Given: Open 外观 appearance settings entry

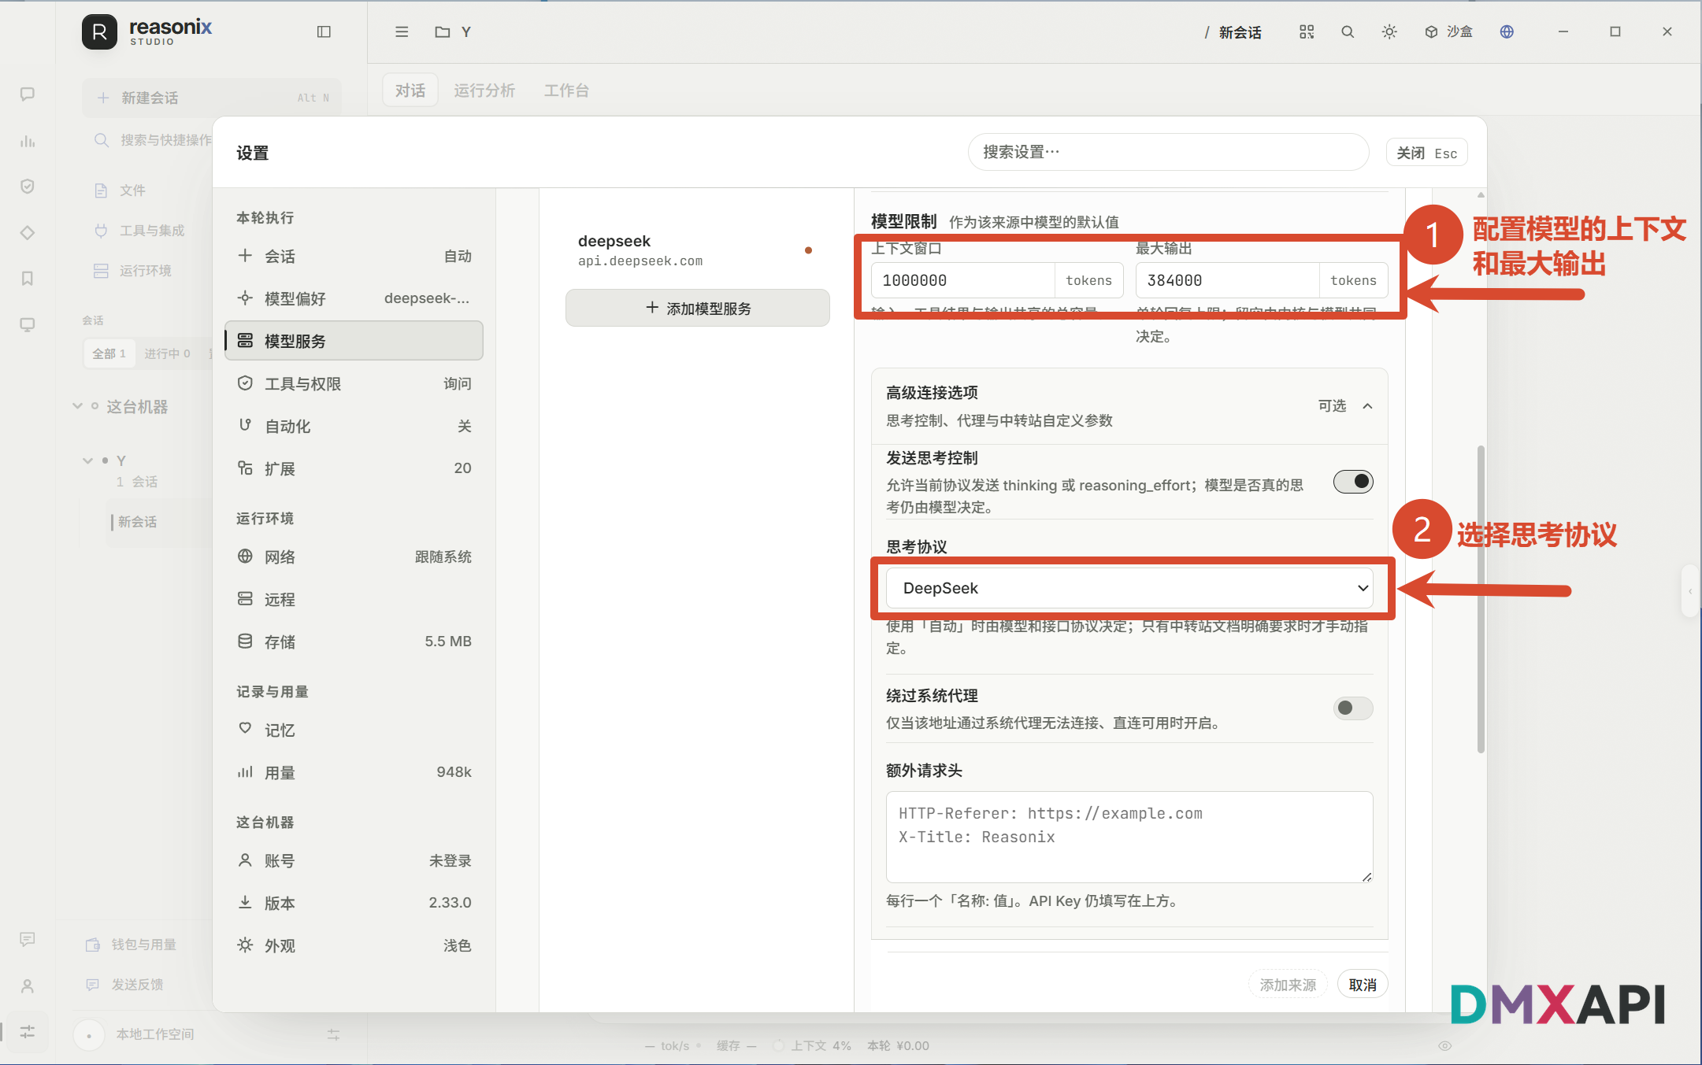Looking at the screenshot, I should [x=354, y=945].
